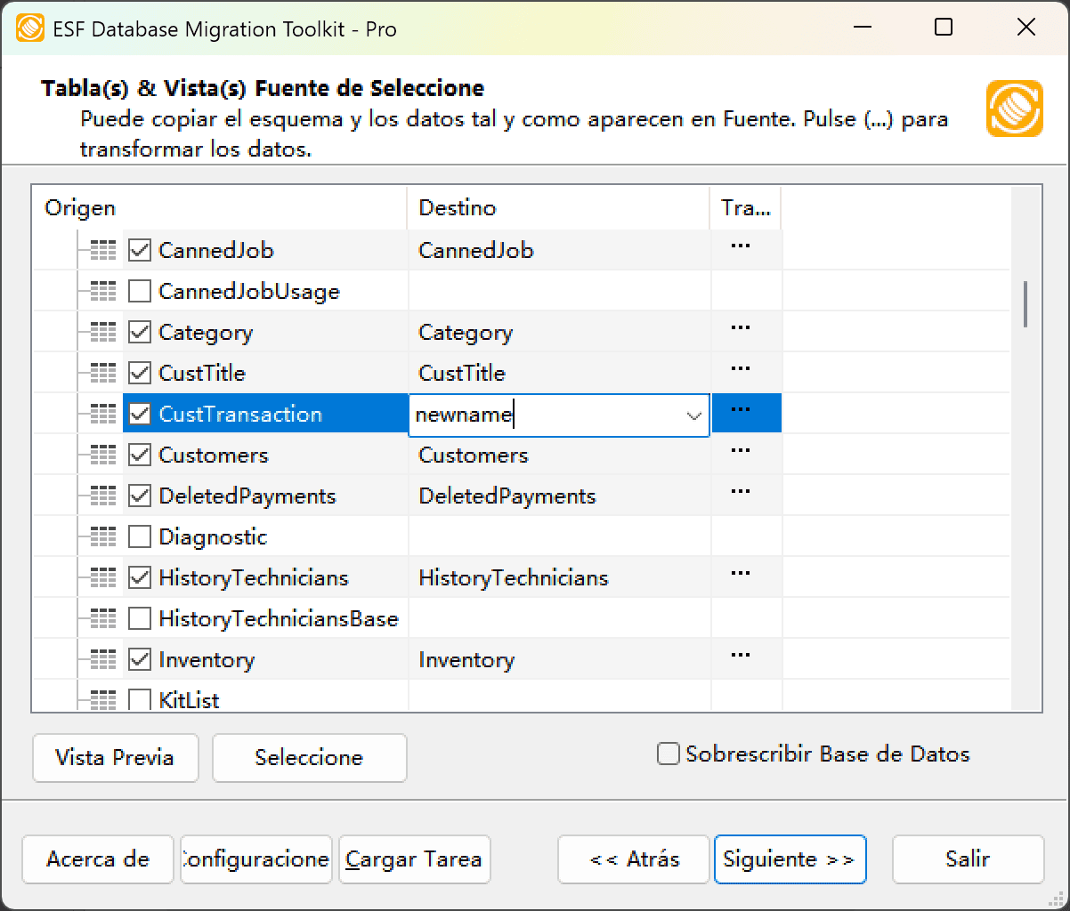Uncheck the CustTitle table checkbox
Image resolution: width=1070 pixels, height=911 pixels.
click(x=140, y=374)
